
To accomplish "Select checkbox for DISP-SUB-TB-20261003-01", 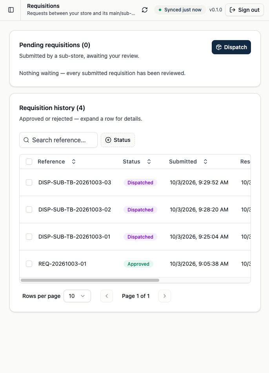I will (x=29, y=237).
